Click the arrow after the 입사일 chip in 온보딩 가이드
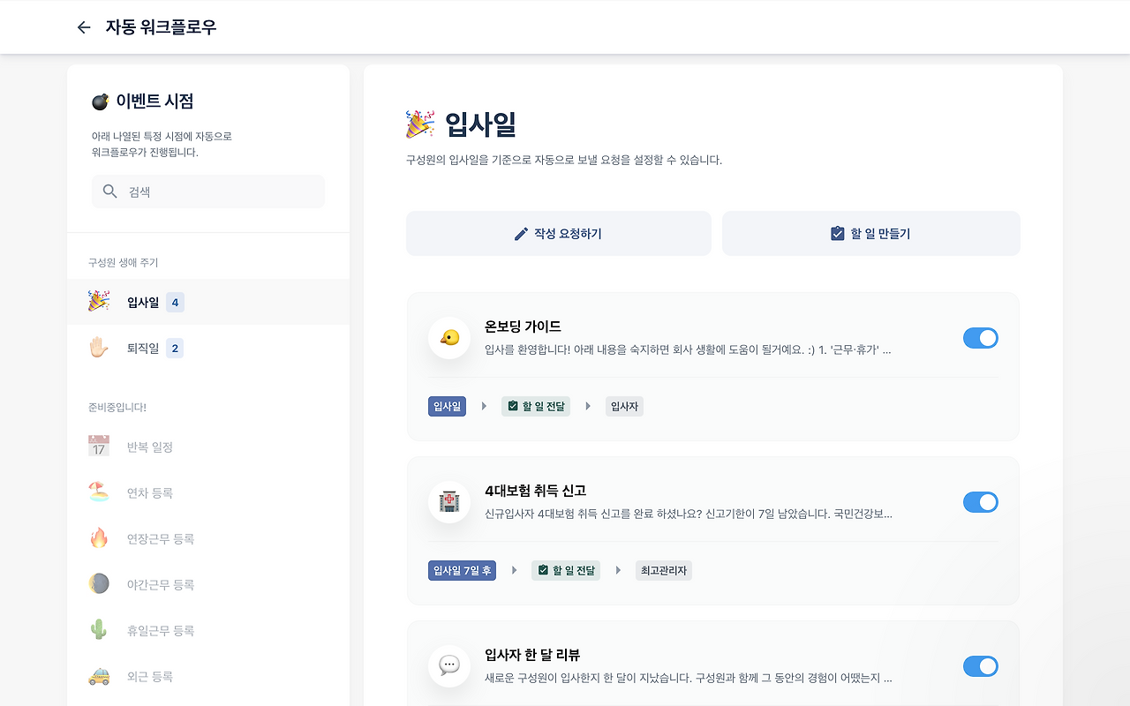 [484, 407]
